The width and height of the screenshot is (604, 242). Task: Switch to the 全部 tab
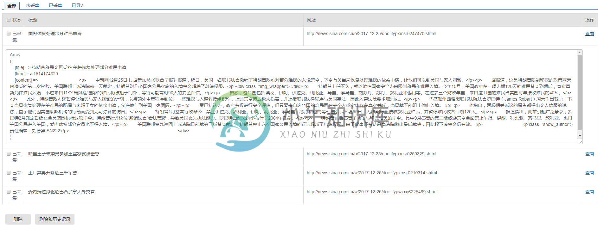[x=12, y=6]
